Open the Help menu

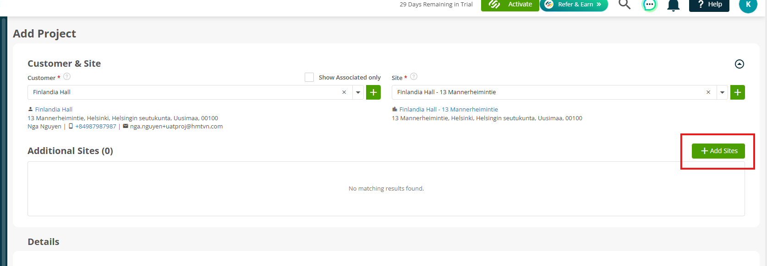coord(709,5)
